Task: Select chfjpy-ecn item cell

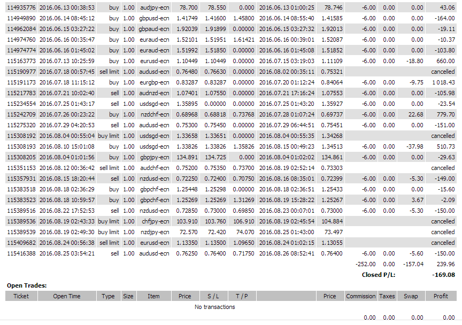Action: tap(156, 222)
